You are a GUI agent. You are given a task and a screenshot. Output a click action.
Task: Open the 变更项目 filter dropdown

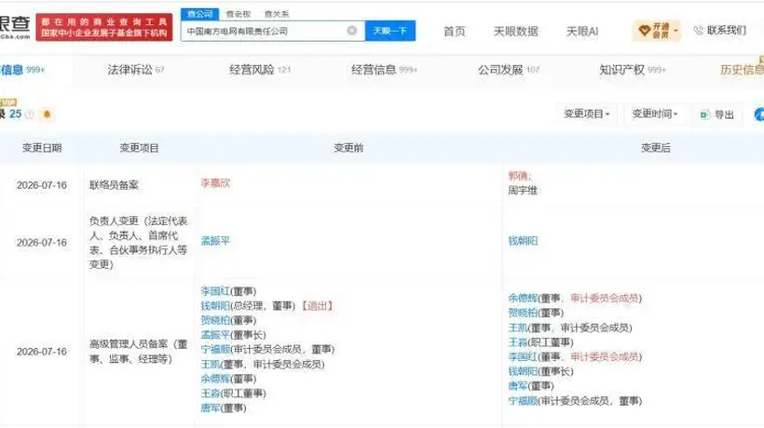click(587, 114)
